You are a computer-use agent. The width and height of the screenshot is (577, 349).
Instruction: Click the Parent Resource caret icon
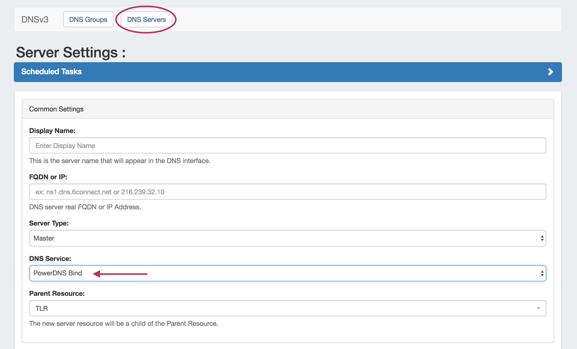click(x=538, y=308)
